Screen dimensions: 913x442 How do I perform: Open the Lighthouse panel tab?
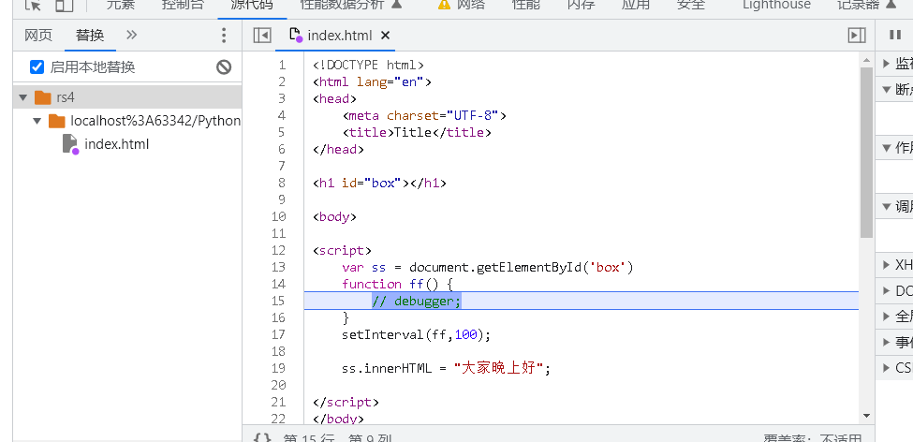click(x=776, y=5)
